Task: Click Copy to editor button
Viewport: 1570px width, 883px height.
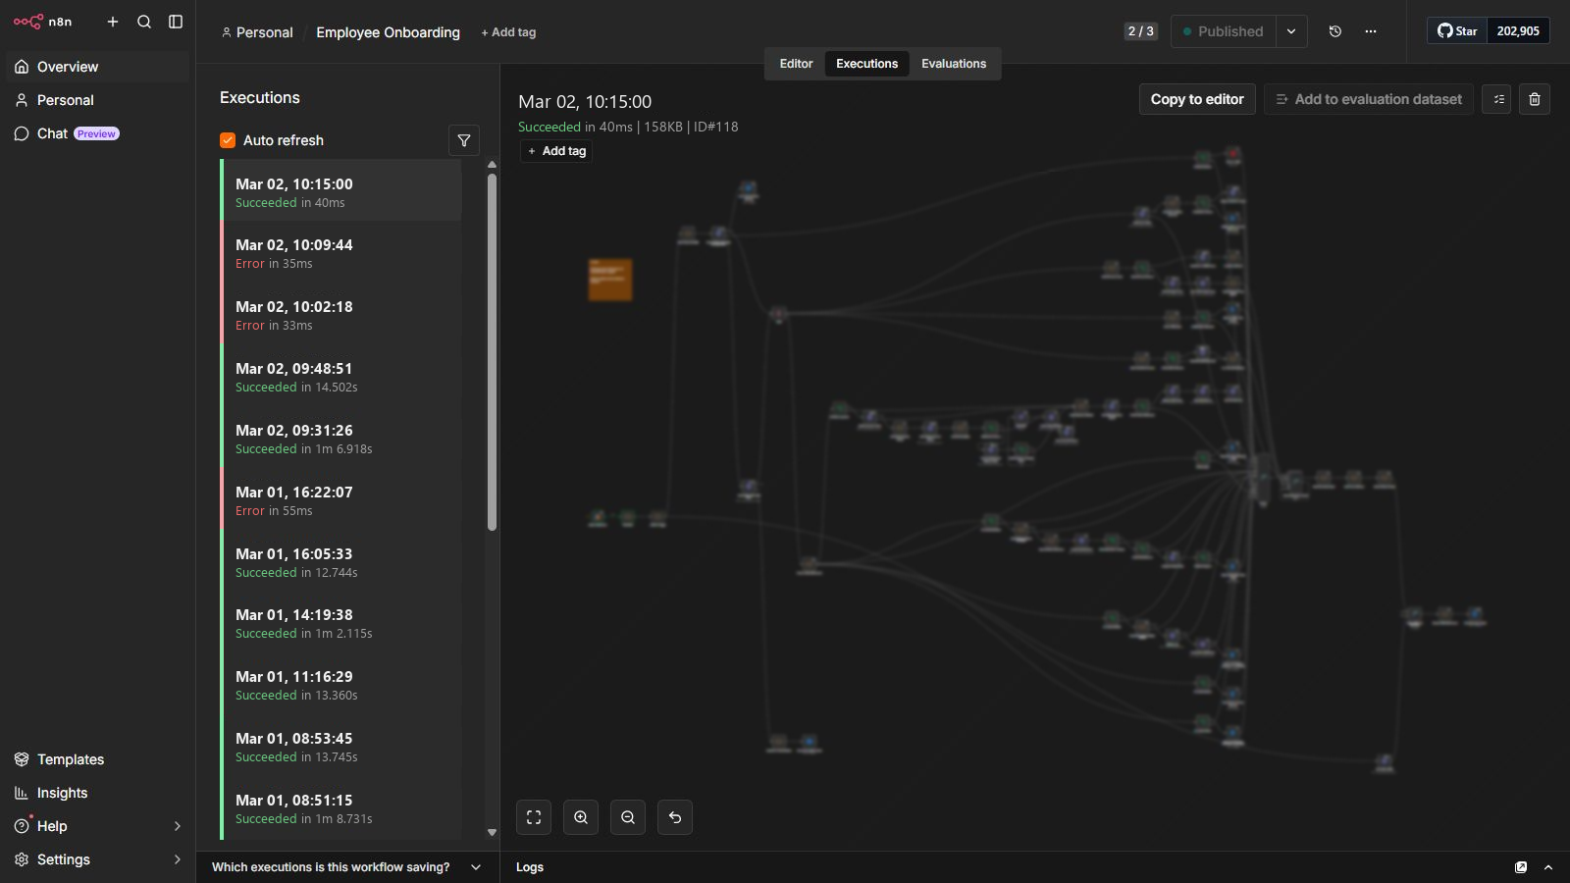Action: (x=1197, y=99)
